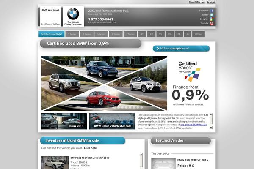Click the BMW West Island name box

tap(50, 16)
